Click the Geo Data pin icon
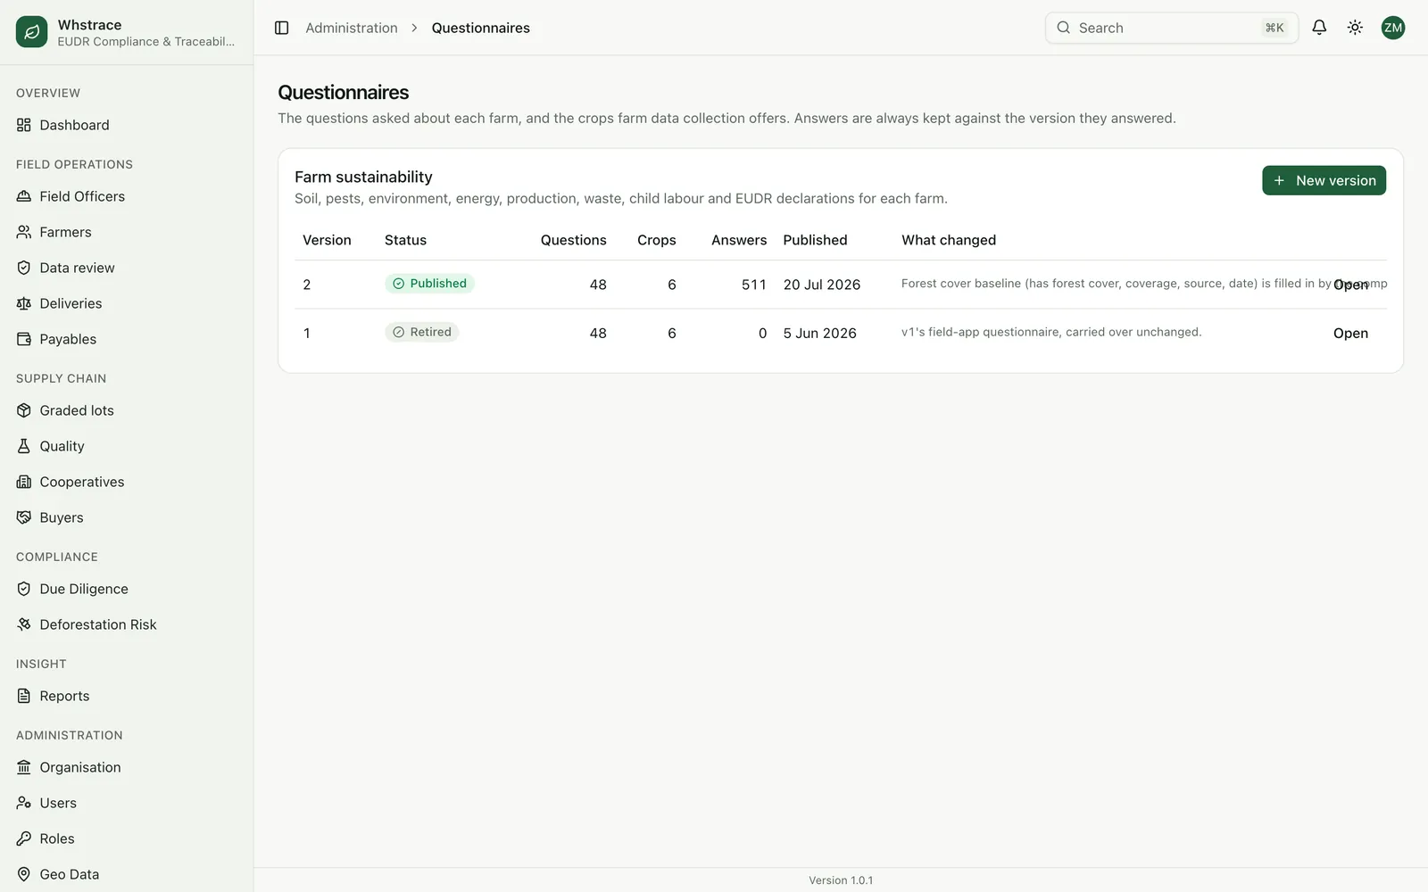1428x892 pixels. tap(24, 874)
